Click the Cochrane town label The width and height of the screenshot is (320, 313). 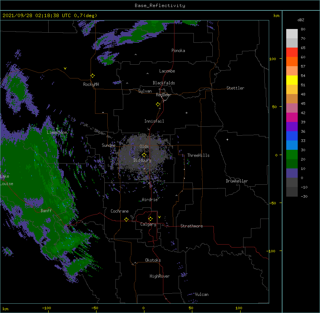point(120,211)
